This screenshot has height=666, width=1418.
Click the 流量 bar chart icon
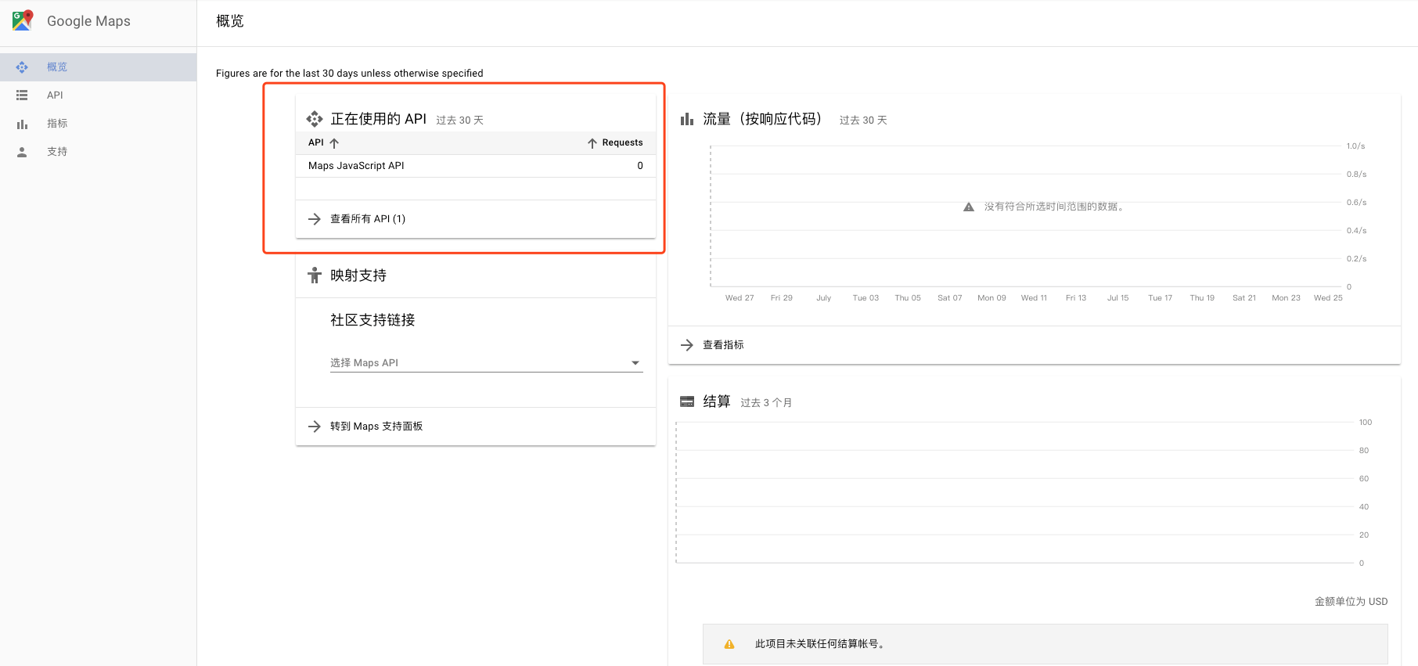point(687,119)
